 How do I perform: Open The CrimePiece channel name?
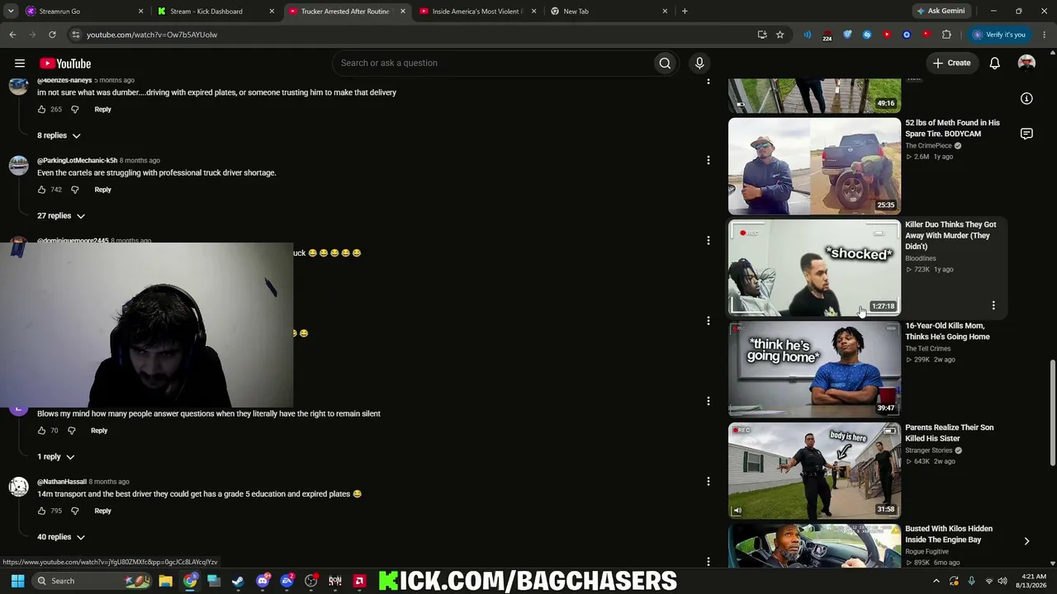[x=928, y=146]
